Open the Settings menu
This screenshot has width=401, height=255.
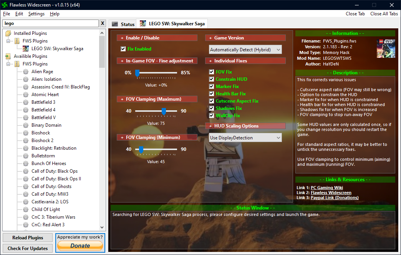(x=36, y=14)
